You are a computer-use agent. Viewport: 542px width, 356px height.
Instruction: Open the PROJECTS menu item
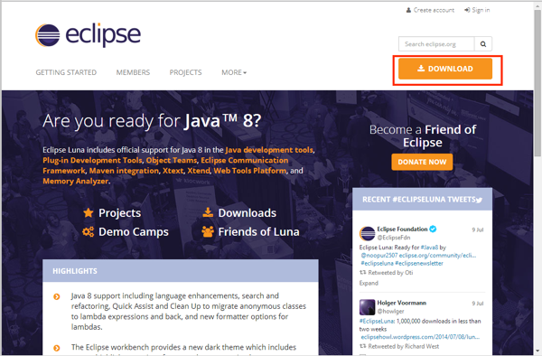185,72
